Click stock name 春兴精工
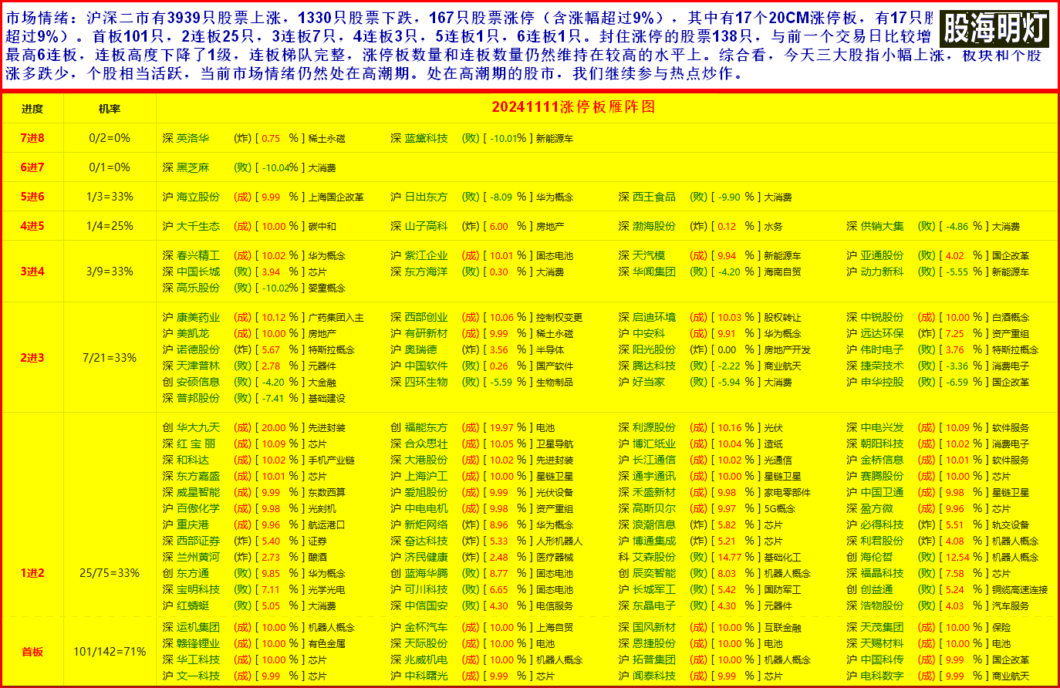 click(x=198, y=255)
